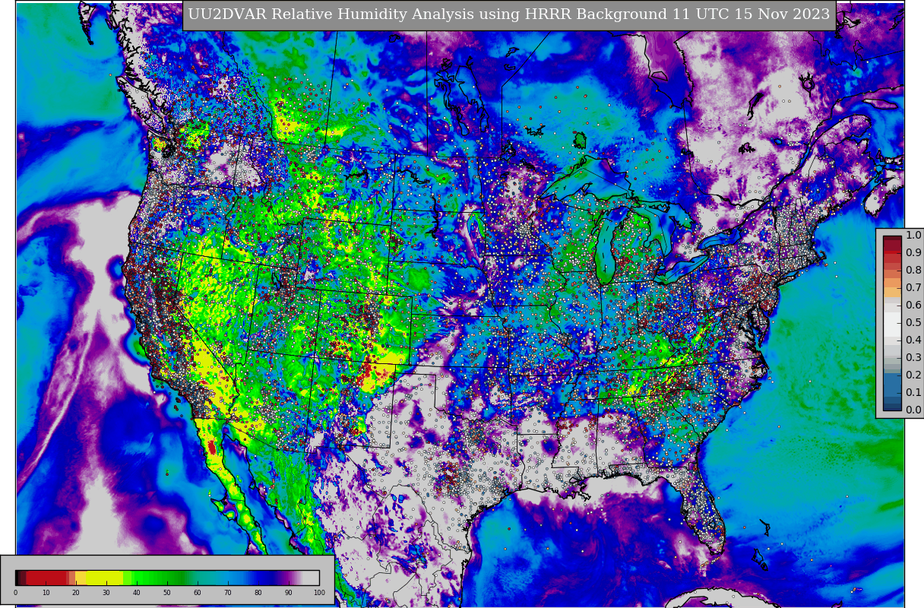
Task: Click the "0.1" label on the right colorbar
Action: [913, 393]
